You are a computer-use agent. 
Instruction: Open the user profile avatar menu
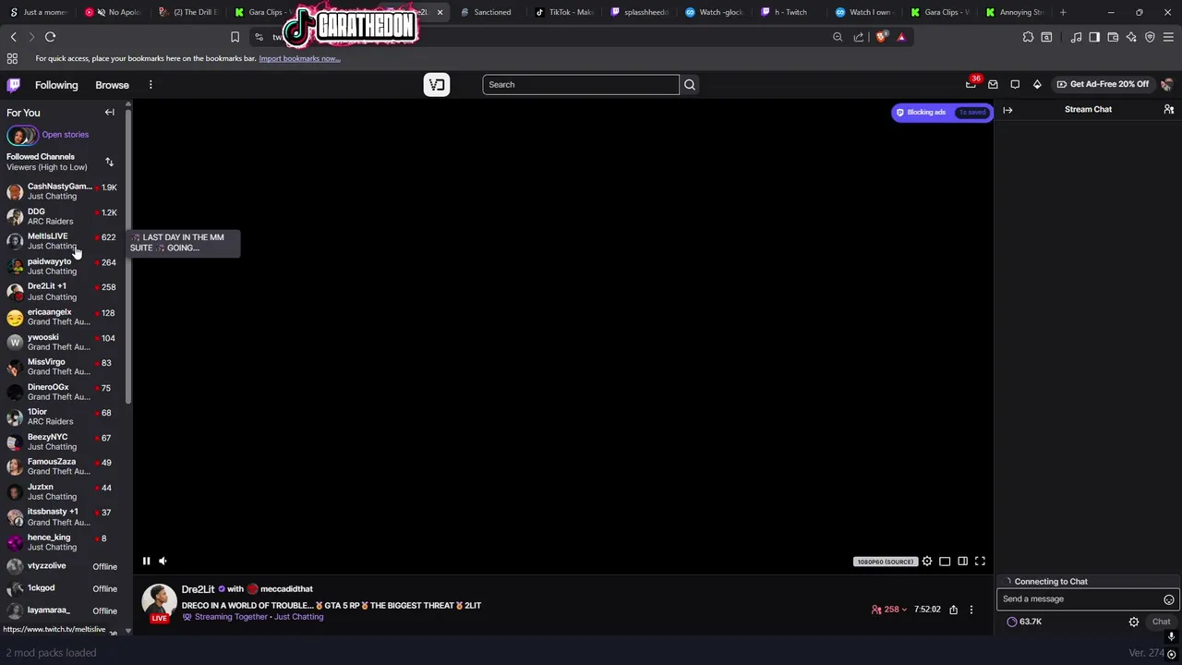click(1166, 85)
